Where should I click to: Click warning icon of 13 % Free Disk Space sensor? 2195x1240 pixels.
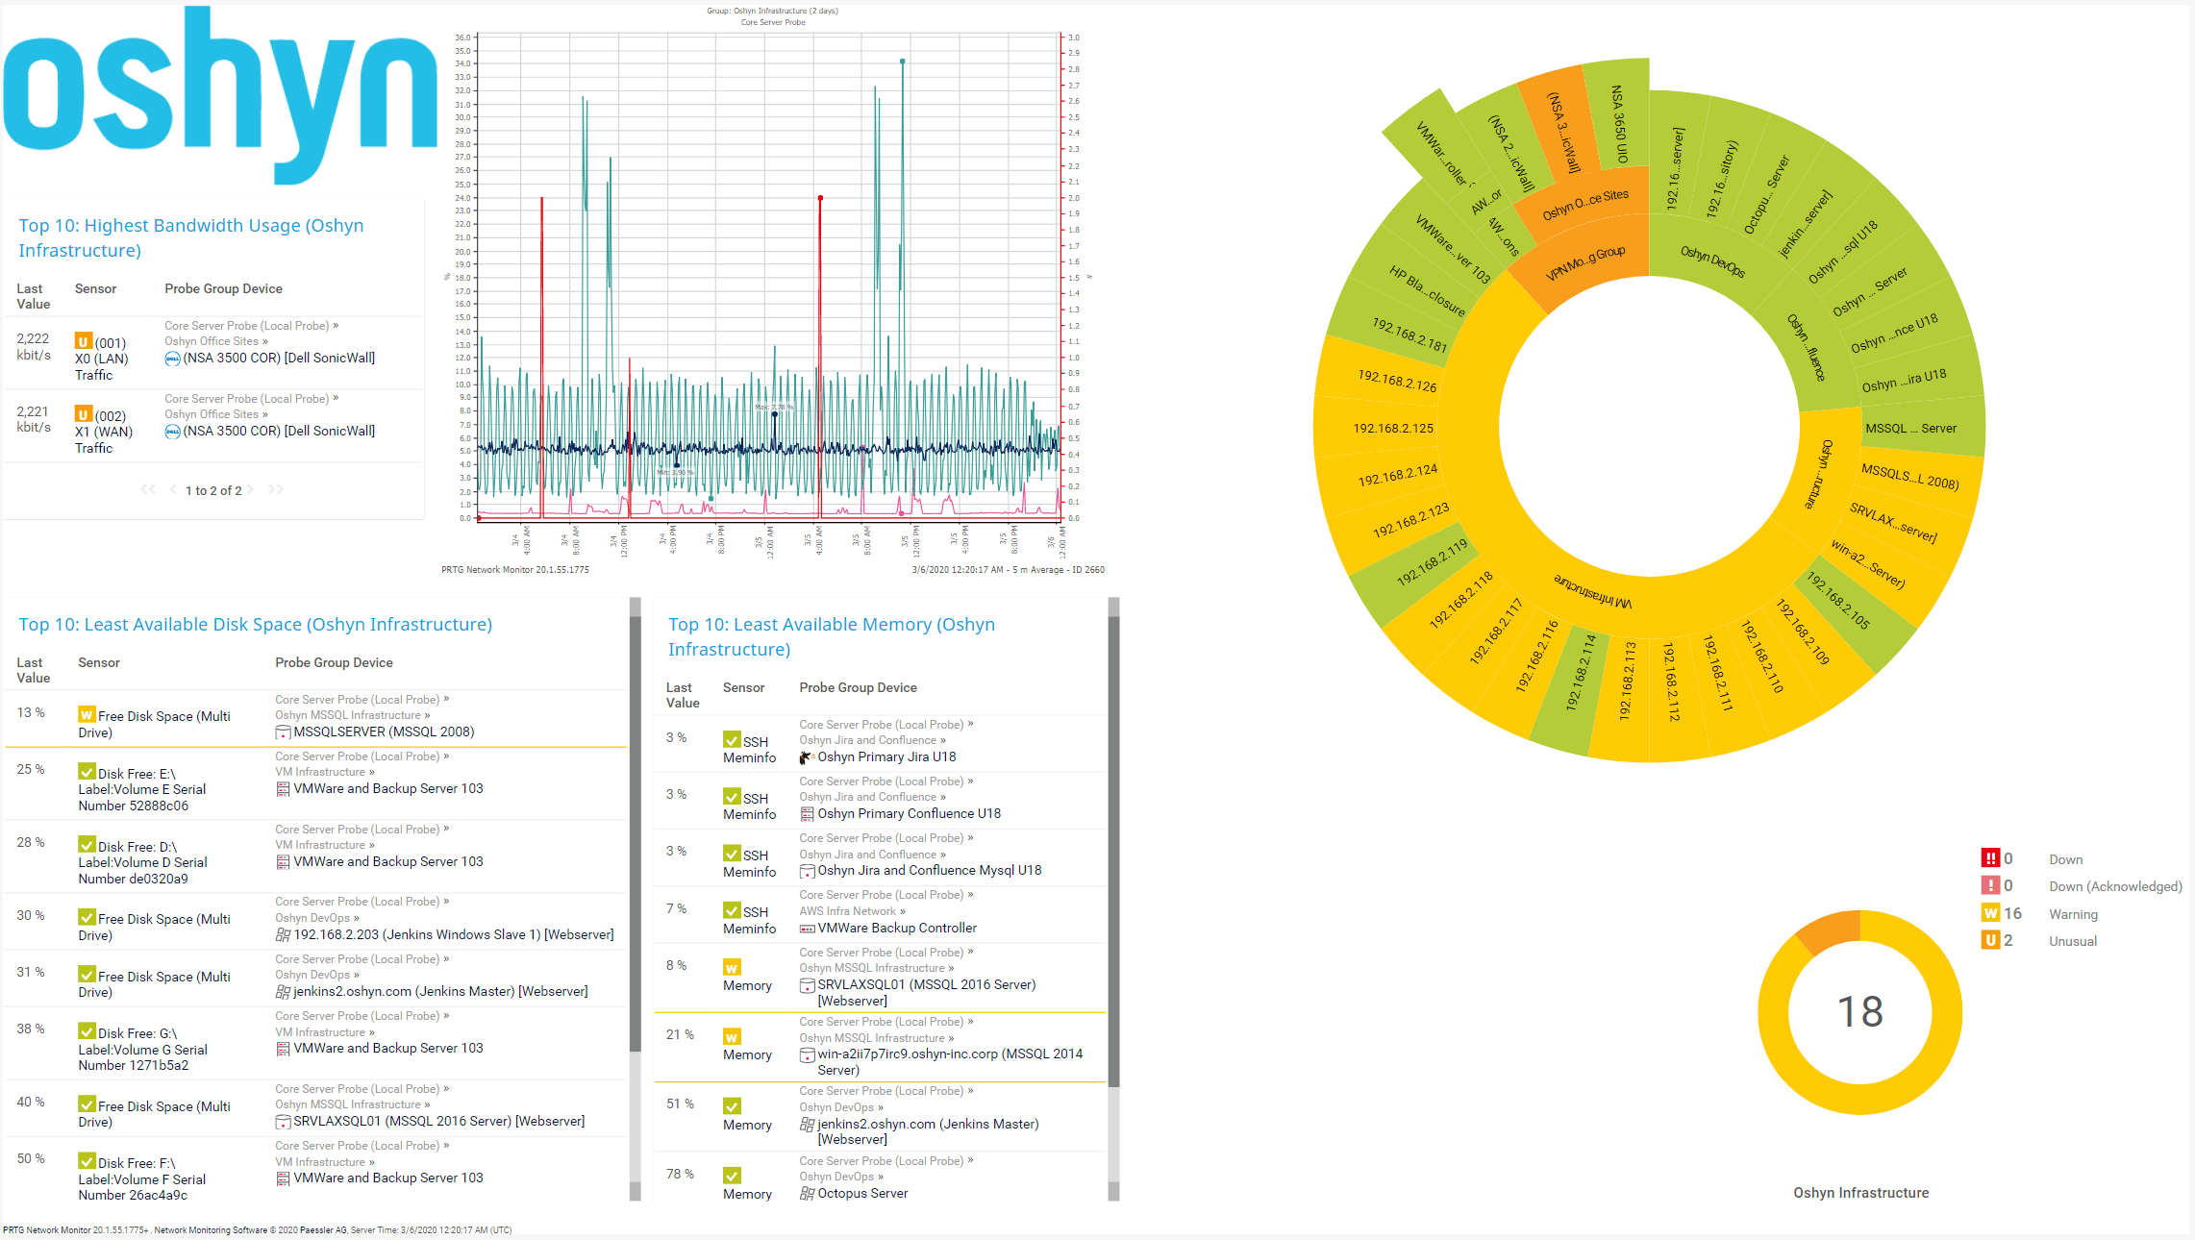[x=87, y=714]
